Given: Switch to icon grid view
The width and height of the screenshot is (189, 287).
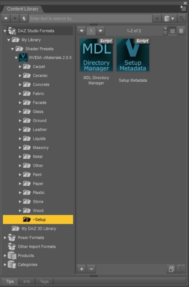Looking at the screenshot, I should (172, 31).
